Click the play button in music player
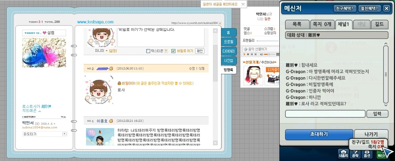This screenshot has width=395, height=161. pos(244,54)
